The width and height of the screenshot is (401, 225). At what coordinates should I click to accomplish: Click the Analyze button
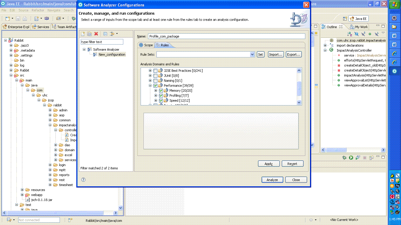tap(272, 180)
